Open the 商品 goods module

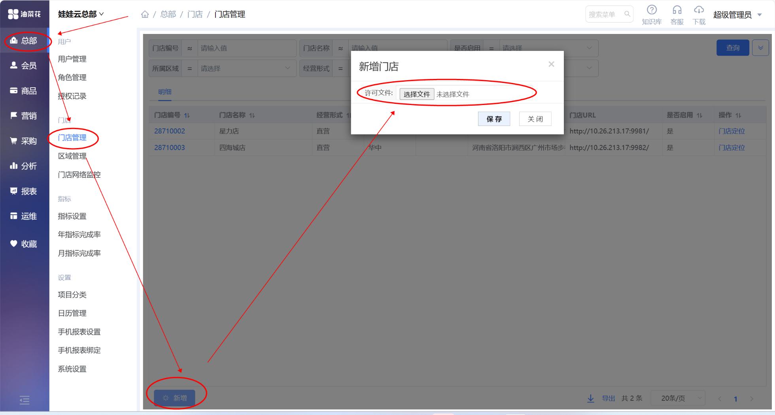[x=24, y=91]
